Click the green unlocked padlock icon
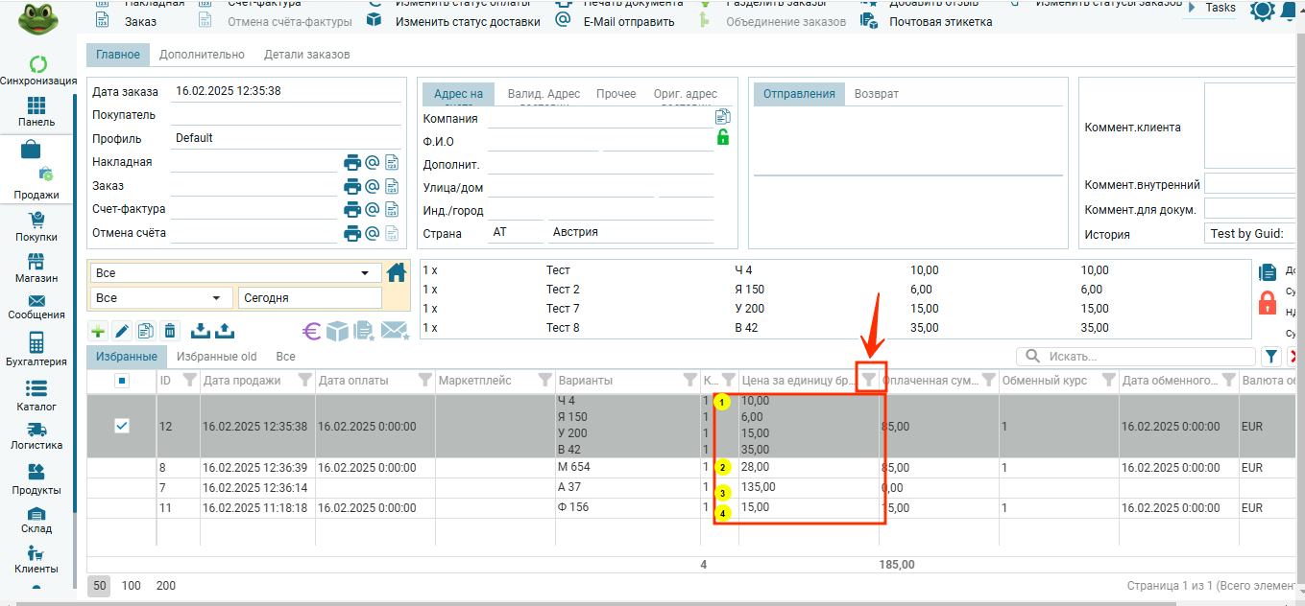1305x606 pixels. pyautogui.click(x=723, y=137)
